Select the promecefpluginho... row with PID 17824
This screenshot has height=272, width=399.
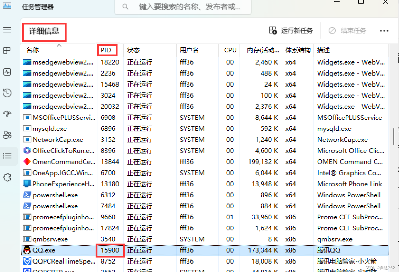point(205,228)
